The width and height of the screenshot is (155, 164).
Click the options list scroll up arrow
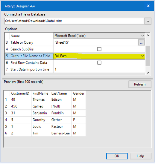tap(148, 35)
